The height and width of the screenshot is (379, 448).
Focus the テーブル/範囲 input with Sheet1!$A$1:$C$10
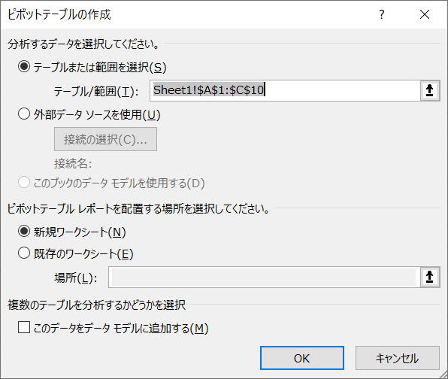tap(285, 90)
